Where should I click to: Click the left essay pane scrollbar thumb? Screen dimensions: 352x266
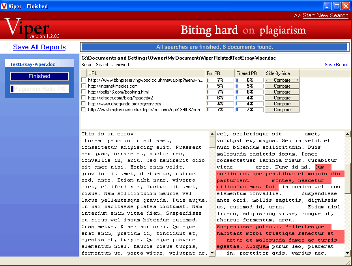click(212, 142)
